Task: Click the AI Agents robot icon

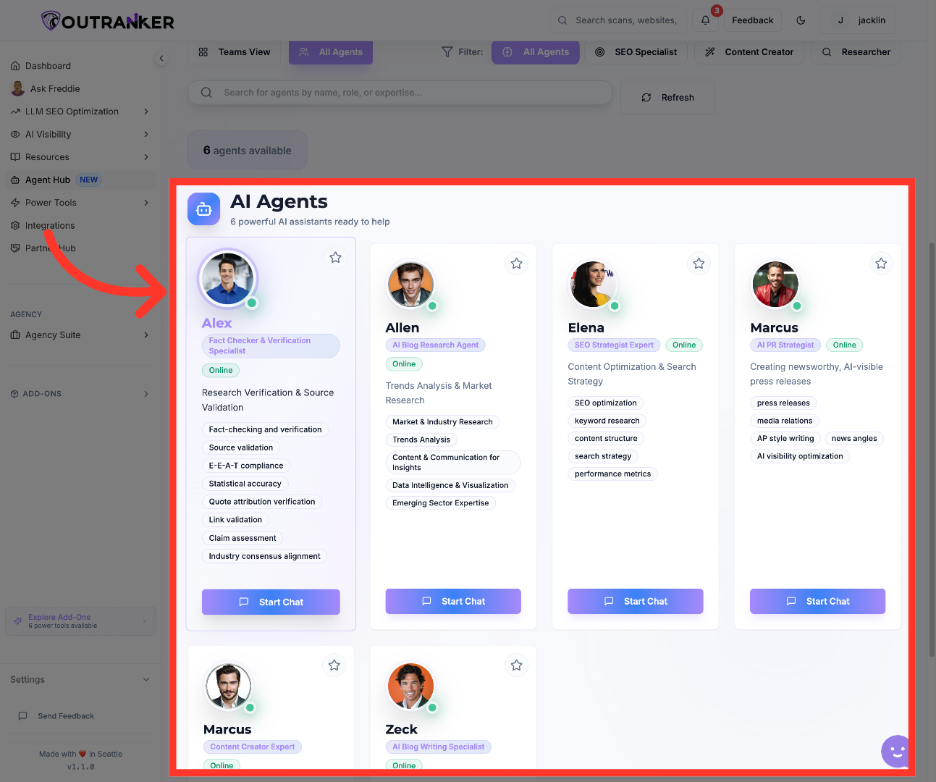Action: [203, 209]
